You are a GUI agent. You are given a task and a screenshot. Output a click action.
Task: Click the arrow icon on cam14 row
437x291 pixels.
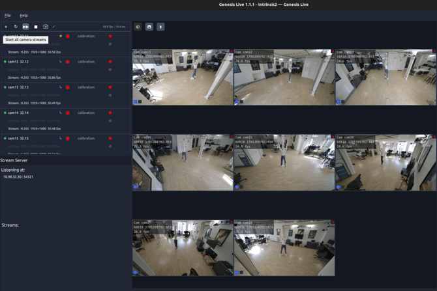click(61, 113)
